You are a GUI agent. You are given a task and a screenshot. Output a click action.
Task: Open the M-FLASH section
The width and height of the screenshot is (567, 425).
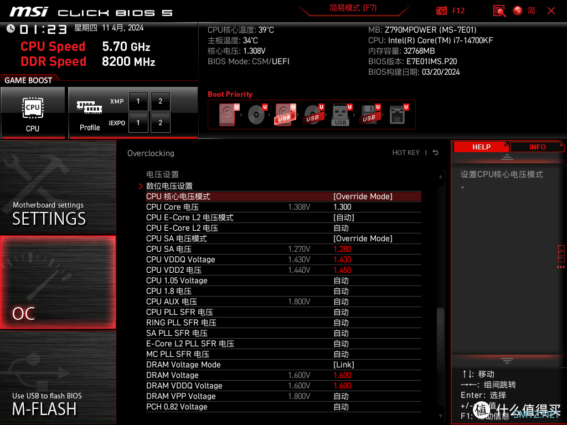point(58,377)
